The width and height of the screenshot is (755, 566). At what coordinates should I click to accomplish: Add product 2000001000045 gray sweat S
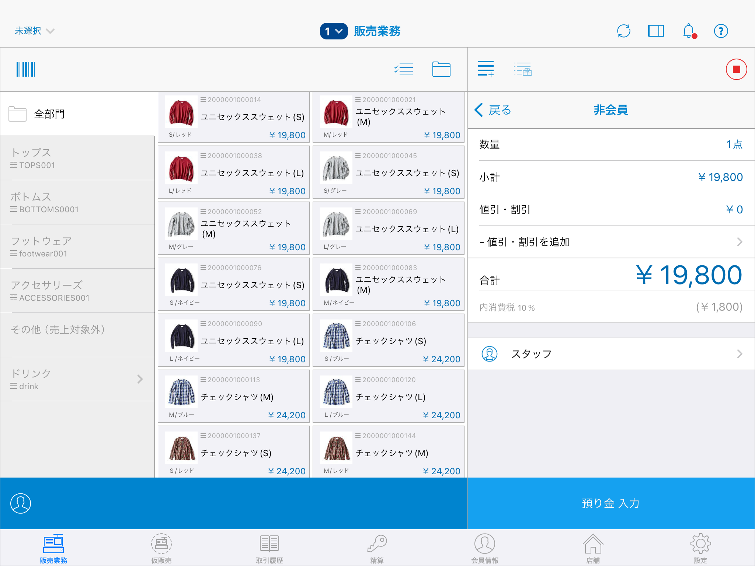pos(389,172)
